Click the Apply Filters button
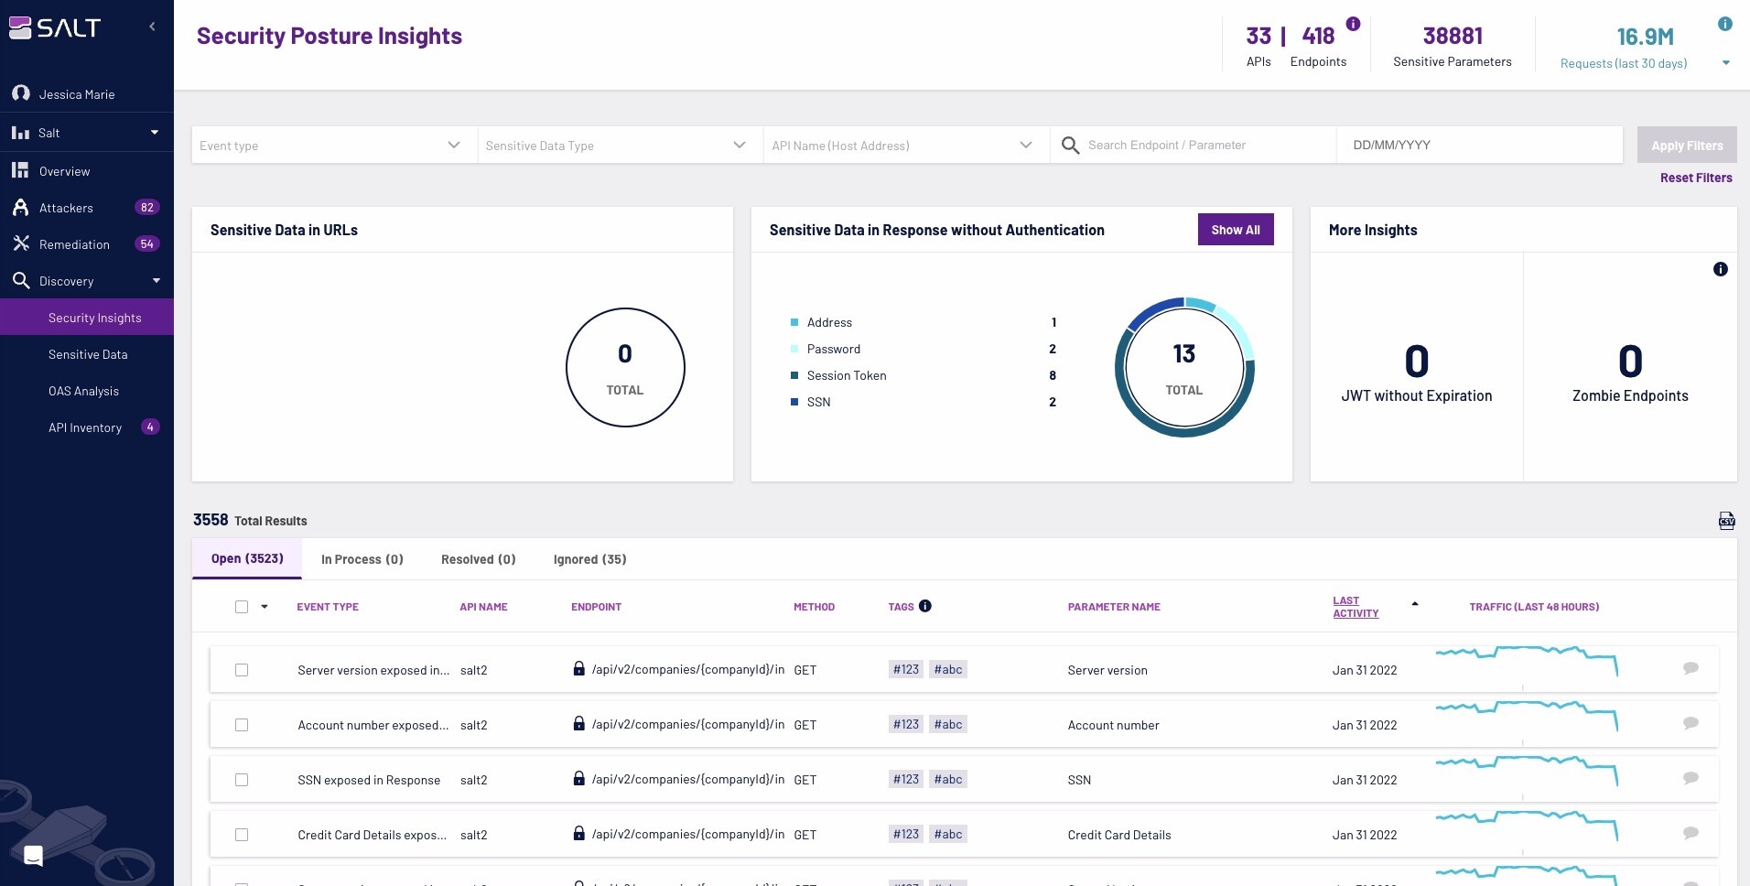 pos(1687,145)
